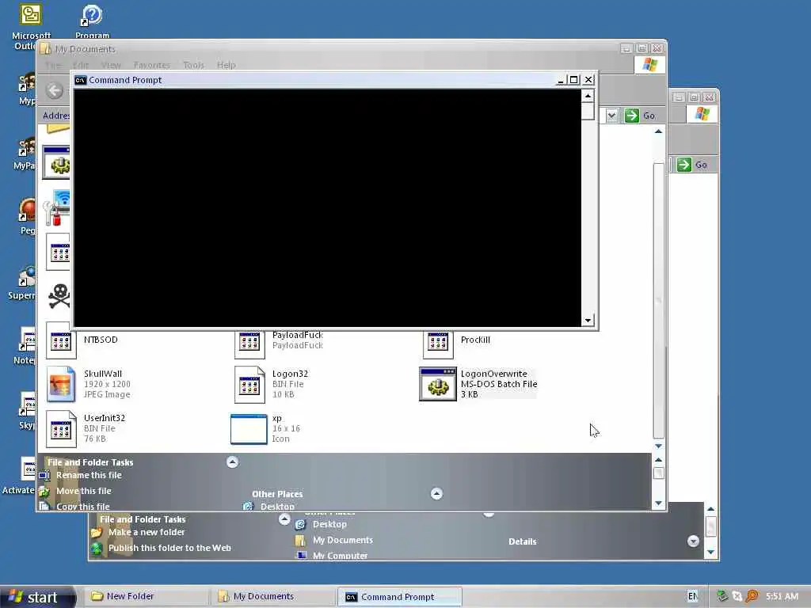Viewport: 811px width, 608px height.
Task: Switch to New Folder taskbar button
Action: (145, 597)
